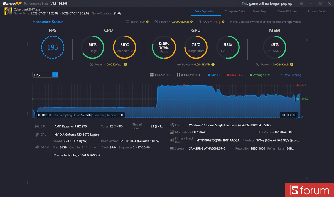Click the CPU 66% Usage gauge
The width and height of the screenshot is (334, 197).
pyautogui.click(x=92, y=47)
